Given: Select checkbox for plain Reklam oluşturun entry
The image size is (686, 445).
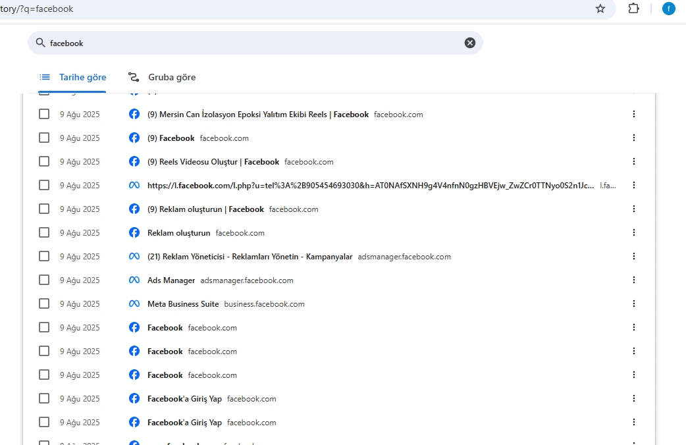Looking at the screenshot, I should point(44,233).
